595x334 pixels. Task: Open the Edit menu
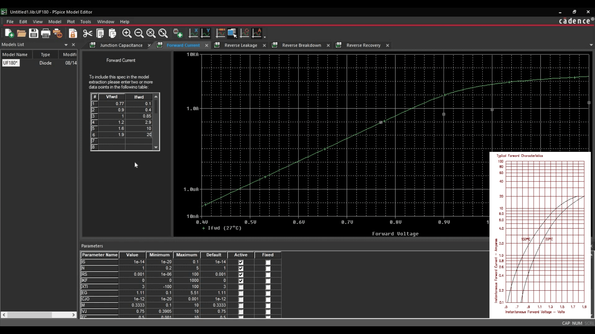click(23, 22)
